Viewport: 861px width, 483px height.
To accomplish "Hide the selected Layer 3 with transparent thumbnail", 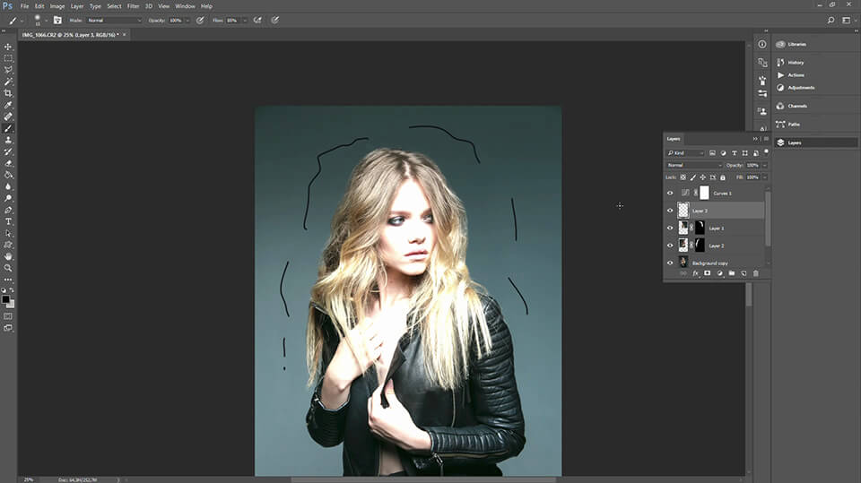I will [x=670, y=211].
